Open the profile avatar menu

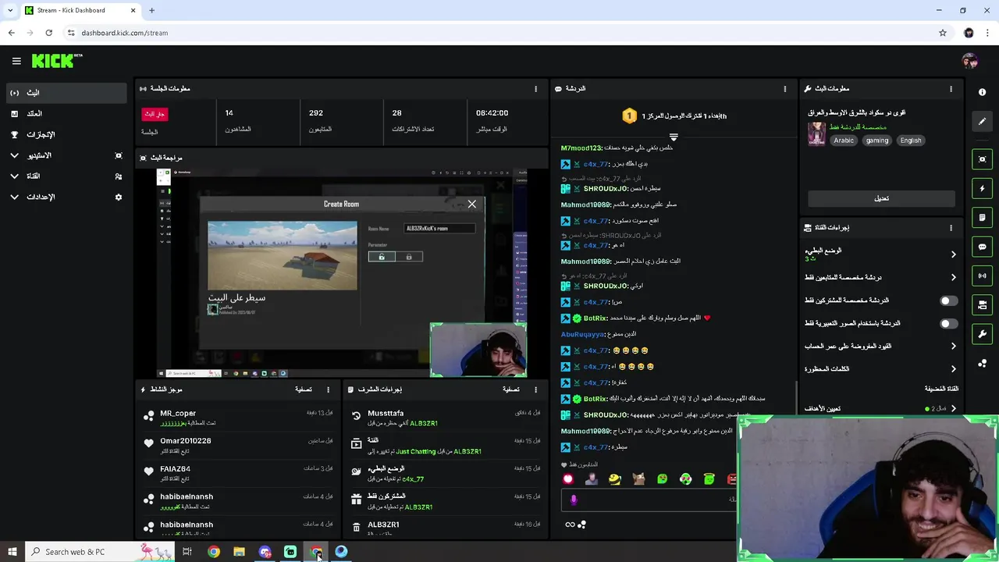[x=969, y=61]
